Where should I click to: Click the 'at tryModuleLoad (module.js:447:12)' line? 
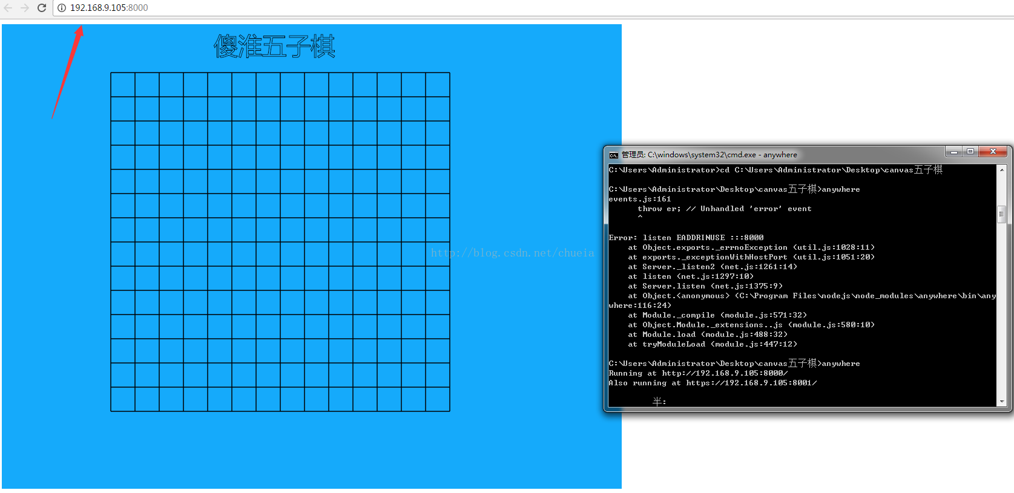coord(713,344)
